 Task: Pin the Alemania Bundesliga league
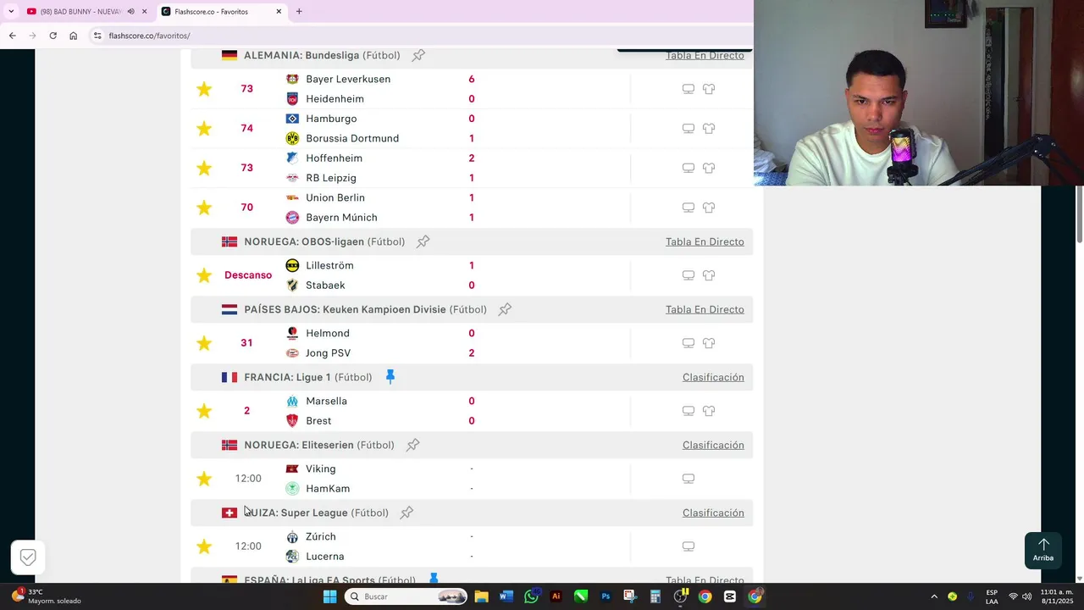[x=418, y=55]
